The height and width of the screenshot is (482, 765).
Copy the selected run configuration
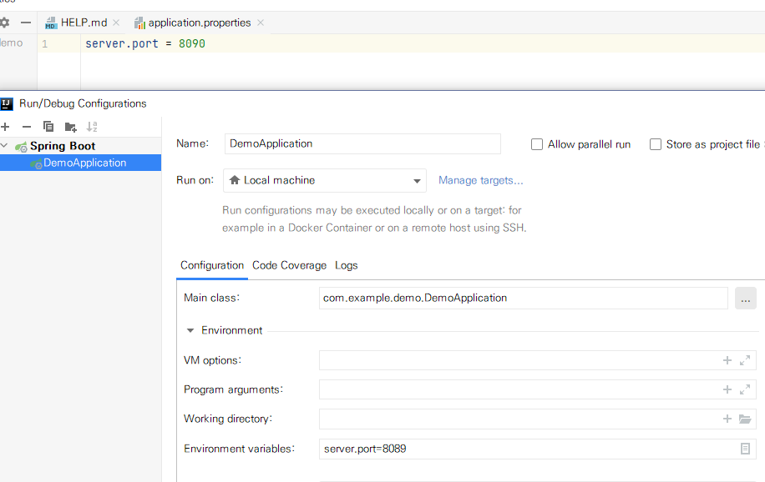(48, 127)
